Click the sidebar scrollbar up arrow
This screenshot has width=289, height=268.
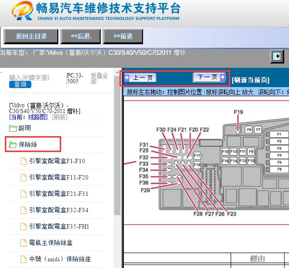pyautogui.click(x=117, y=73)
